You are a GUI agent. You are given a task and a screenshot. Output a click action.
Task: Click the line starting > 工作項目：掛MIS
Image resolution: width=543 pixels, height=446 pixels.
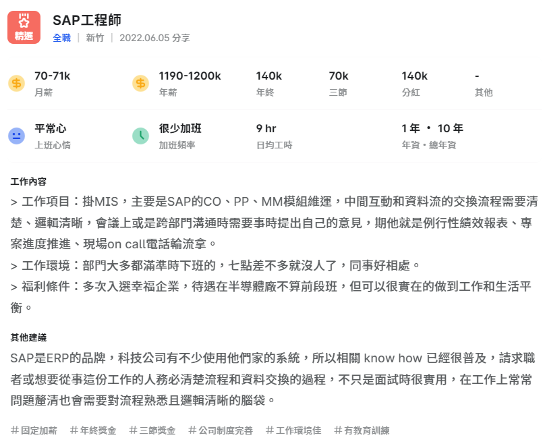coord(275,202)
